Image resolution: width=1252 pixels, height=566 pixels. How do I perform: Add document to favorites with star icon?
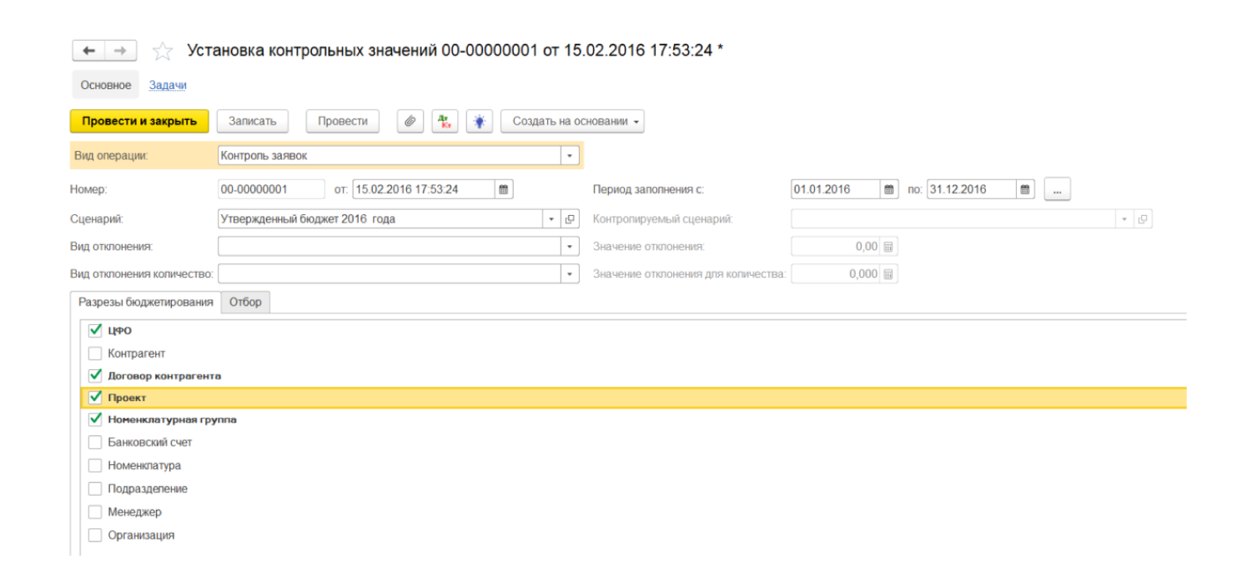(162, 52)
